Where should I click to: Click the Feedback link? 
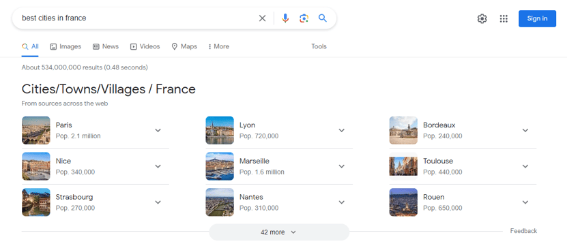(x=523, y=231)
